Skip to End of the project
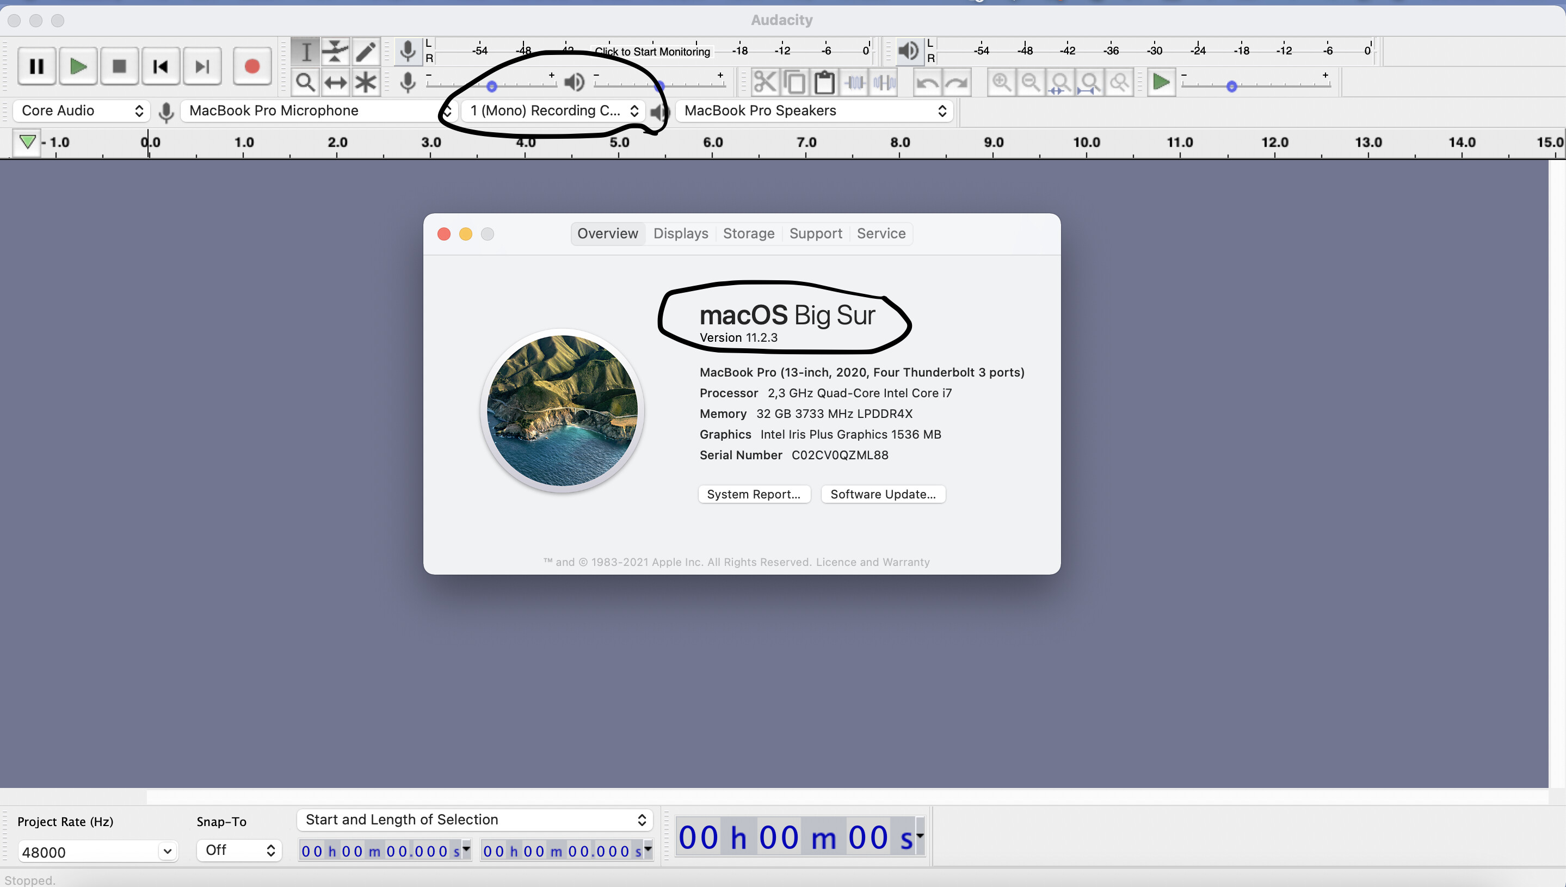The height and width of the screenshot is (887, 1566). point(202,66)
